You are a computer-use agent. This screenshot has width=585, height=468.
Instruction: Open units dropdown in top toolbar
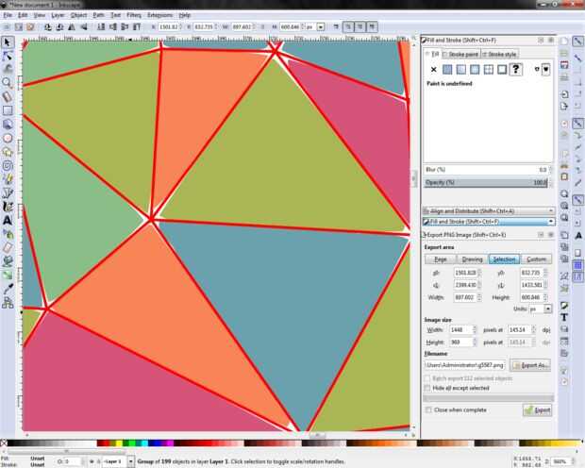321,26
